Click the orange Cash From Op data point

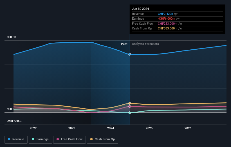(x=130, y=104)
